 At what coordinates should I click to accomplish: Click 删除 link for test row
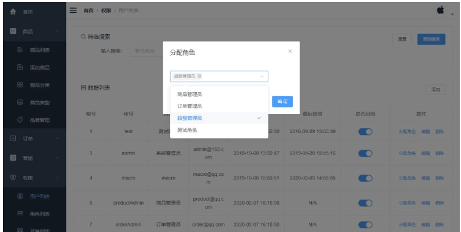pyautogui.click(x=440, y=131)
